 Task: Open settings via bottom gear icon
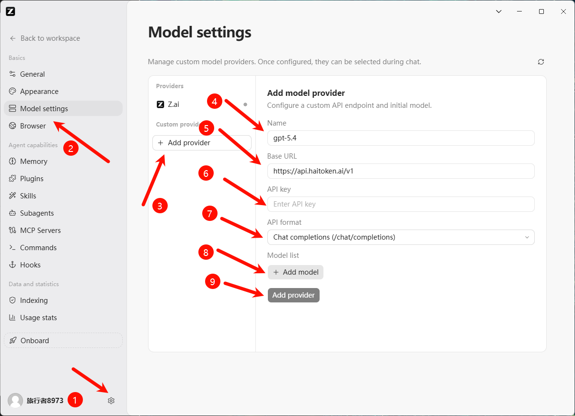click(x=111, y=401)
